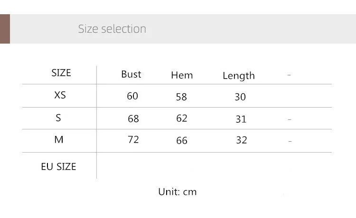Click the Length column header
Image resolution: width=356 pixels, height=218 pixels.
239,76
